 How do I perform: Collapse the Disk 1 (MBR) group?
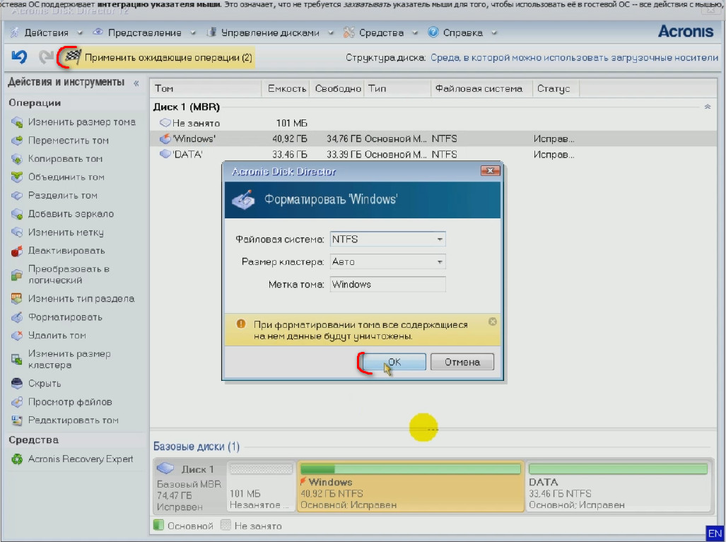pos(707,107)
